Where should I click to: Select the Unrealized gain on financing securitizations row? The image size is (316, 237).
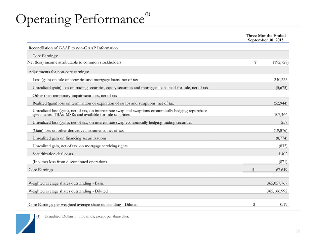70,138
